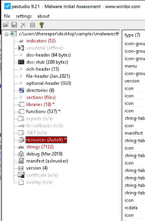The image size is (145, 221).
Task: Select indicators (52) tree item
Action: pyautogui.click(x=41, y=41)
